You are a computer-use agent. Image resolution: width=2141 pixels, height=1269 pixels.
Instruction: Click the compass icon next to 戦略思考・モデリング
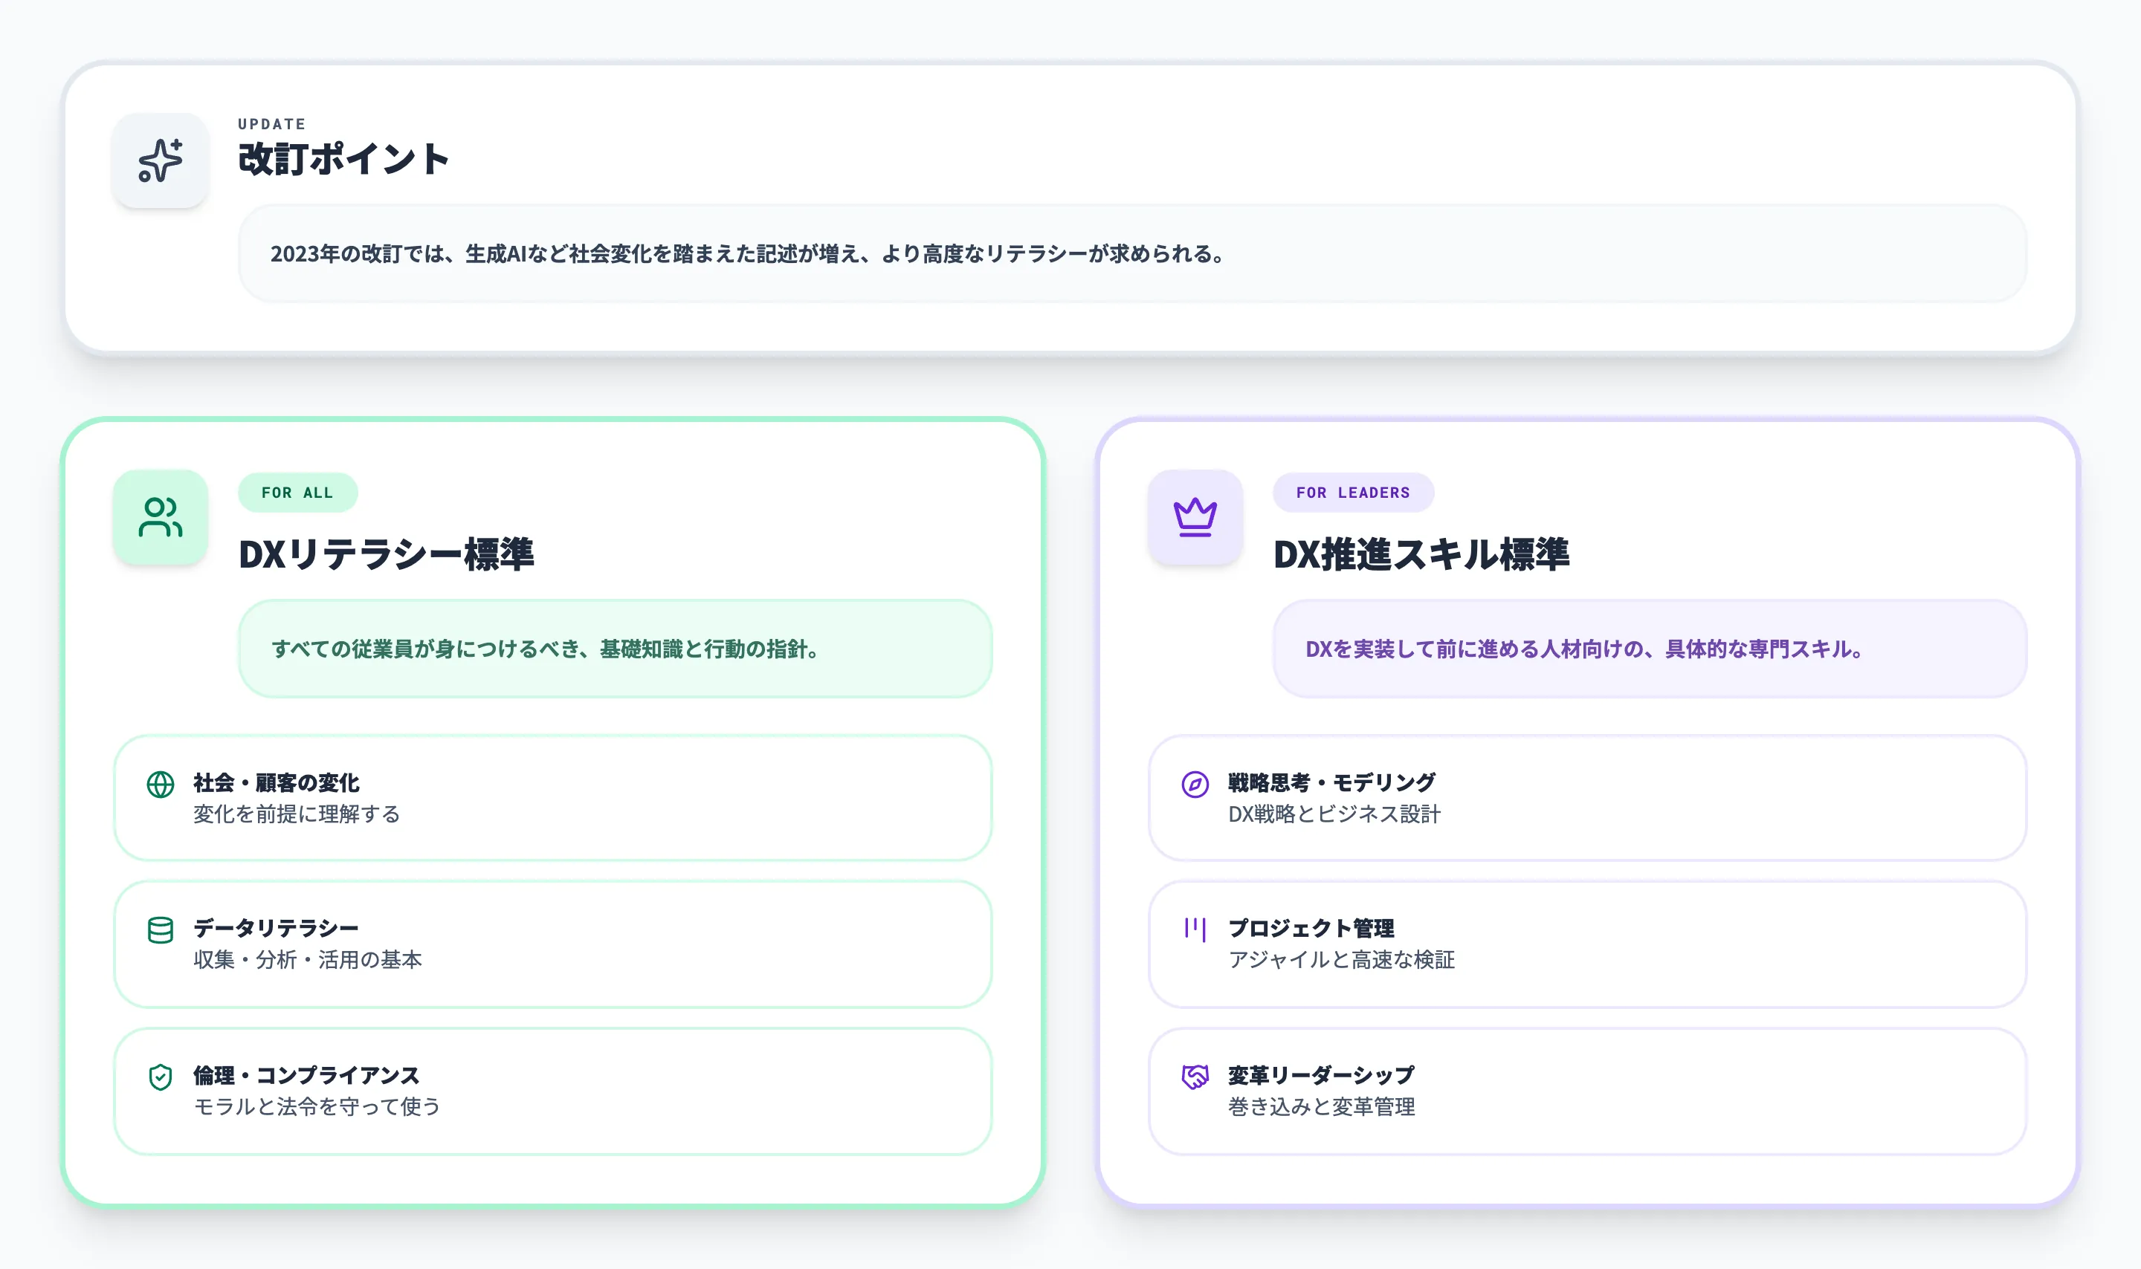point(1194,784)
